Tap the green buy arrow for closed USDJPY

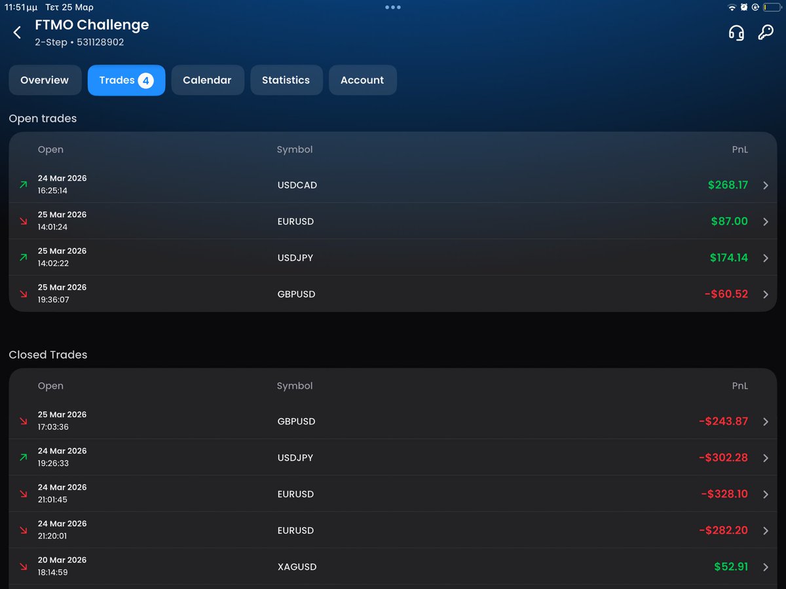[x=24, y=457]
